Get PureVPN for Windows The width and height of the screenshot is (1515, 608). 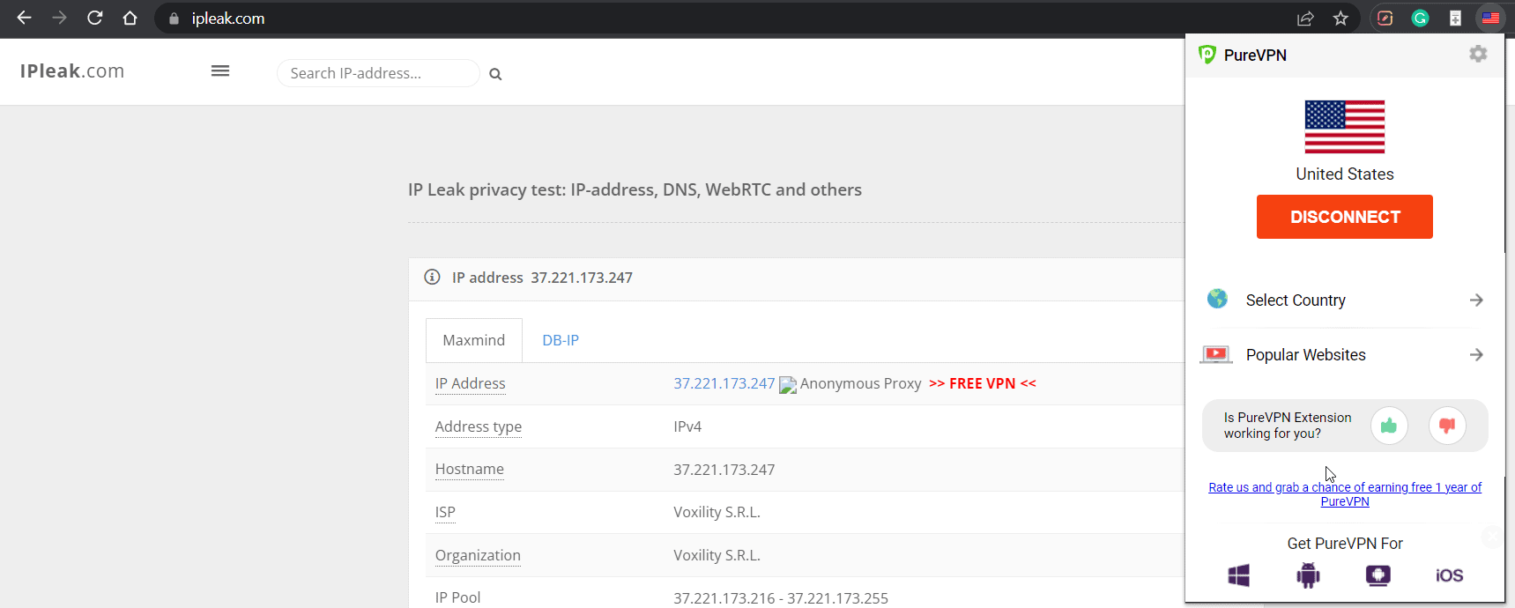coord(1239,575)
